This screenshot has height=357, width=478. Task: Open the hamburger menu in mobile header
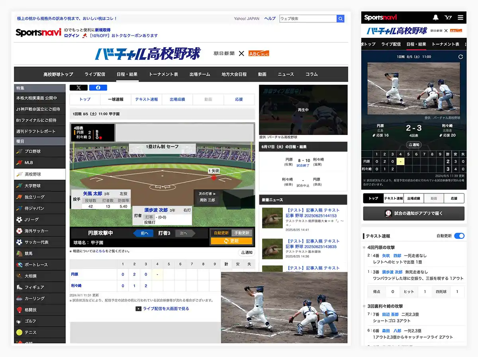click(x=460, y=18)
